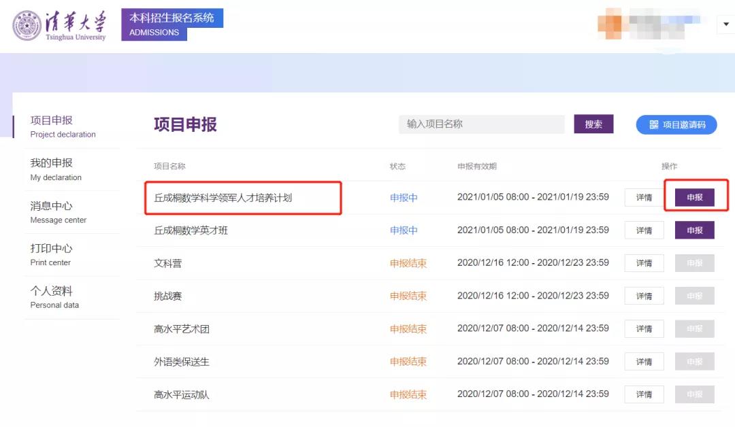The width and height of the screenshot is (735, 427).
Task: Open 我的申报 My declaration
Action: [x=56, y=169]
